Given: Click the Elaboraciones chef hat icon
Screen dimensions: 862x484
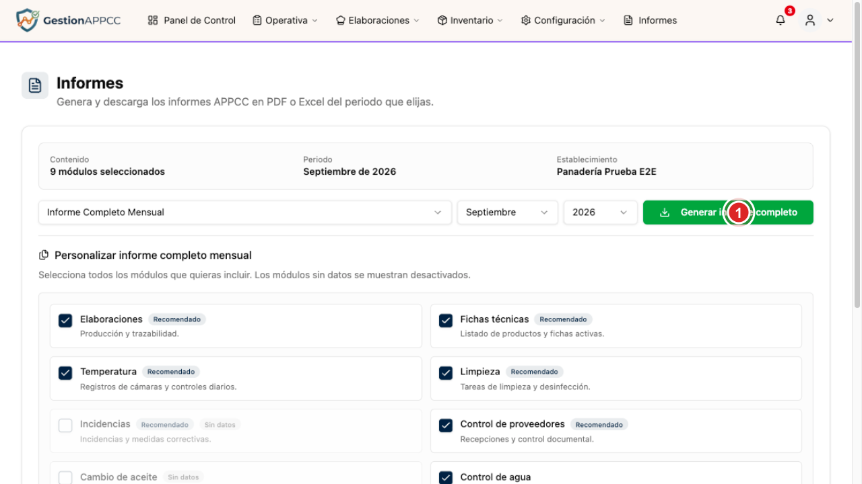Looking at the screenshot, I should click(x=341, y=20).
